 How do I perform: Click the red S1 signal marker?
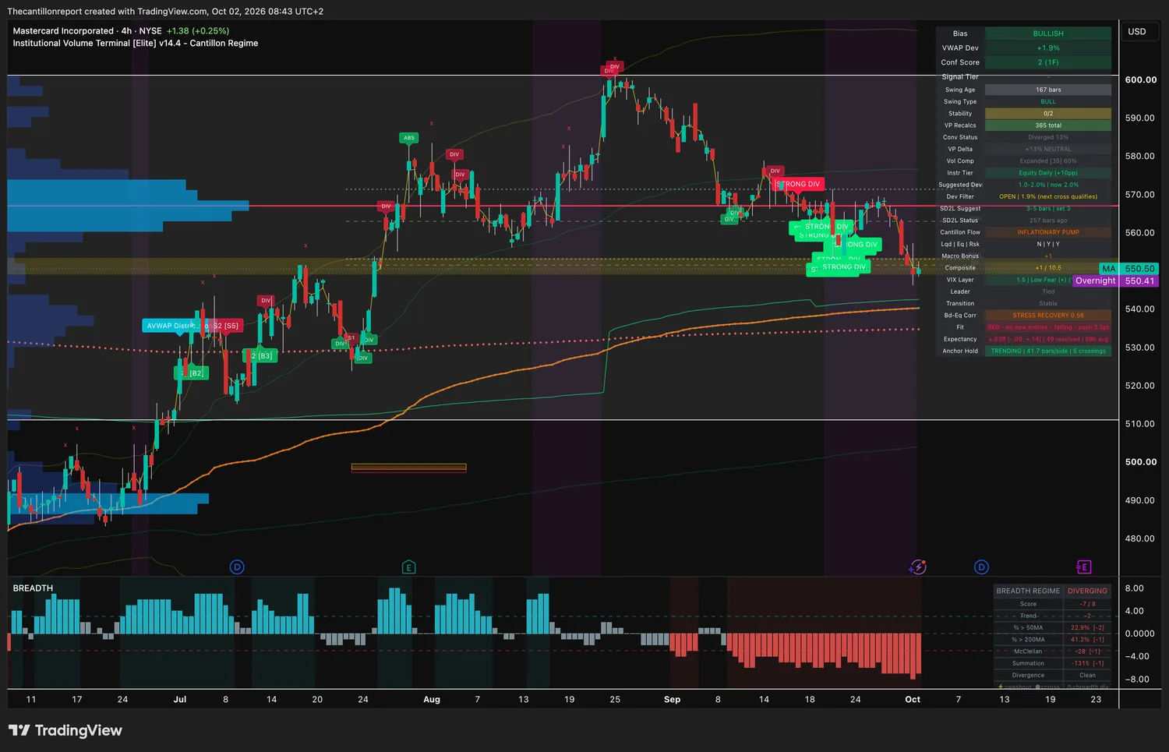(351, 338)
